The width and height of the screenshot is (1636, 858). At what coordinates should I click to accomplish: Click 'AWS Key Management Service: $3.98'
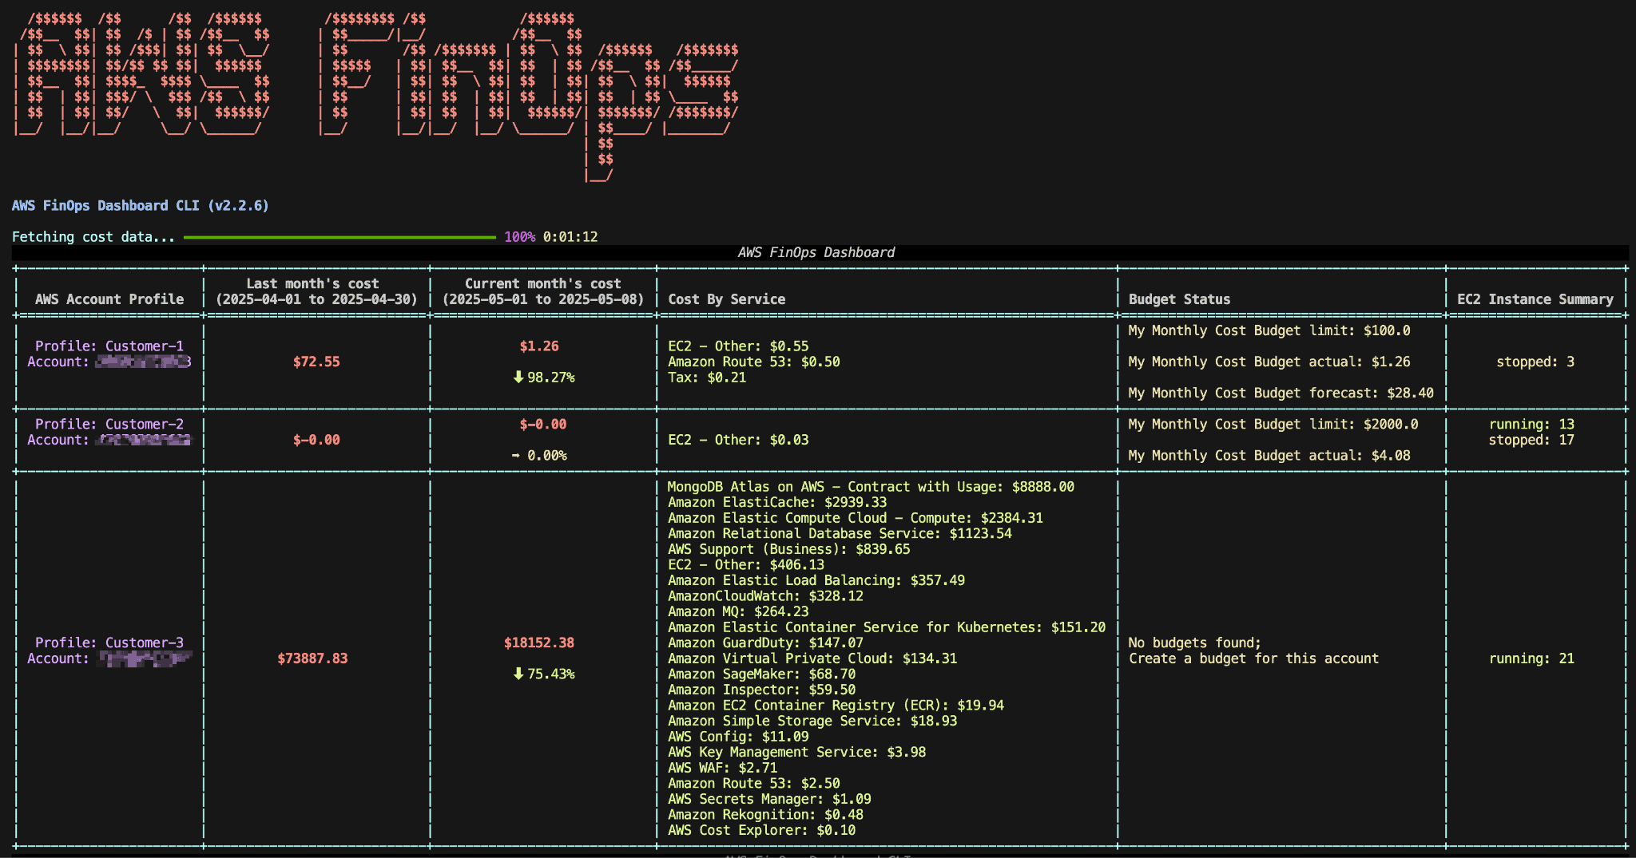point(796,752)
